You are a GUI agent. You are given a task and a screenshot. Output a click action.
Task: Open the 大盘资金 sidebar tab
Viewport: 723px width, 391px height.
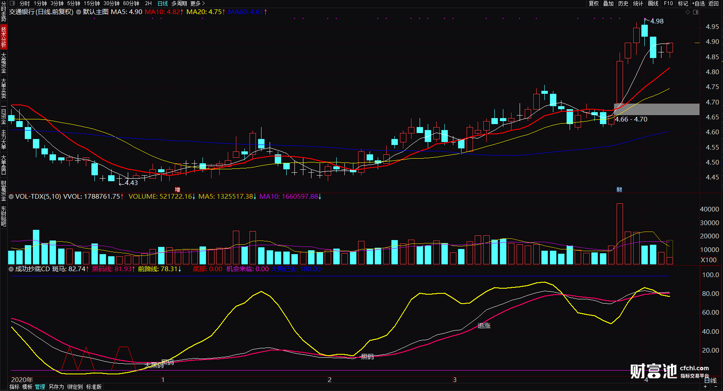(x=3, y=63)
